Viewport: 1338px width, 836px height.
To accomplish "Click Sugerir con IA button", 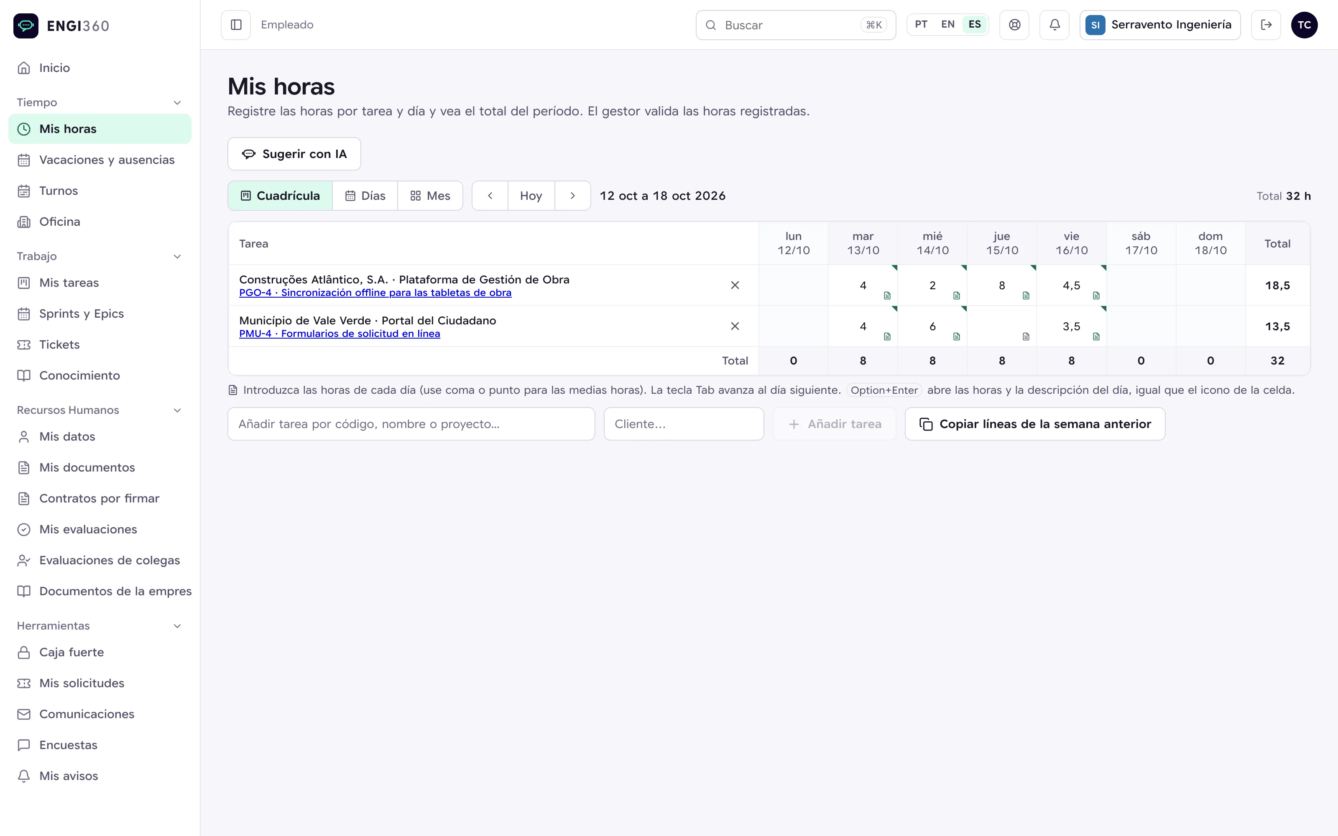I will point(294,154).
